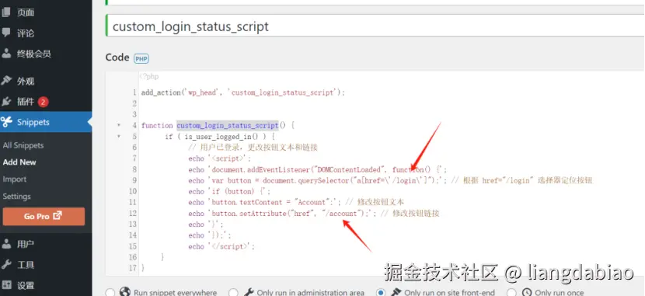Screen dimensions: 645x296
Task: Click the 用户 user icon
Action: pos(5,244)
